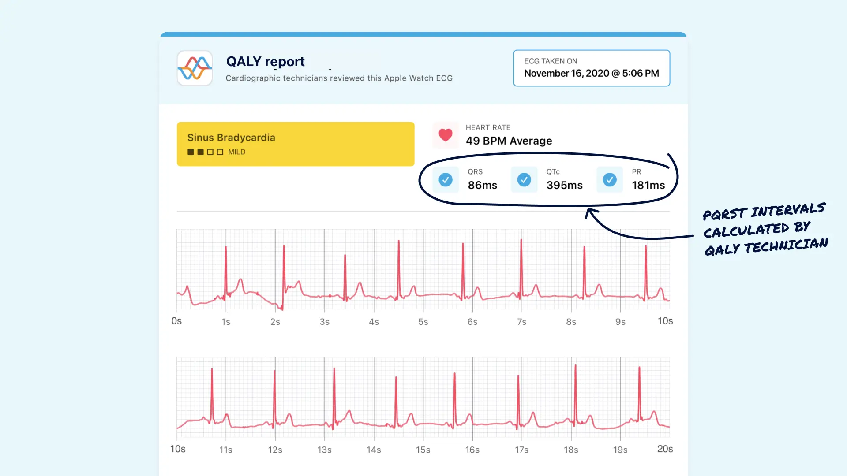Toggle verification on the QRS 86ms measurement
Image resolution: width=847 pixels, height=476 pixels.
tap(446, 180)
